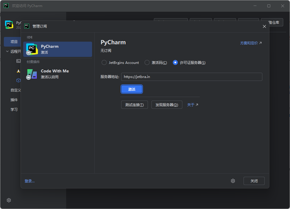Switch to the 插件 tab
290x209 pixels.
(14, 100)
